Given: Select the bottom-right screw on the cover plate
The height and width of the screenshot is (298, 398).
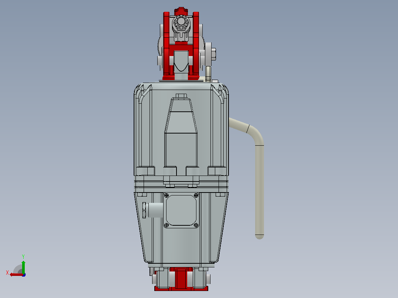Looking at the screenshot, I should pyautogui.click(x=196, y=225).
